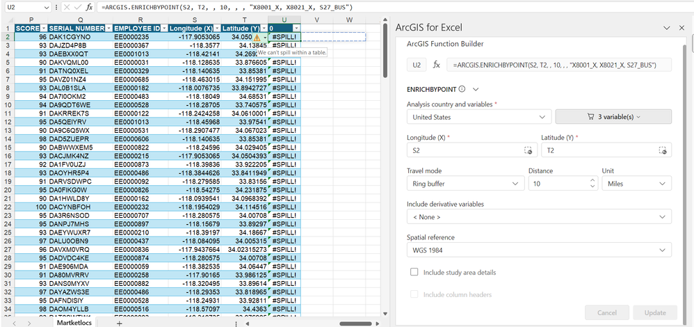Screen dimensions: 694x327
Task: Click the formula bar confirm checkmark icon
Action: click(x=78, y=7)
